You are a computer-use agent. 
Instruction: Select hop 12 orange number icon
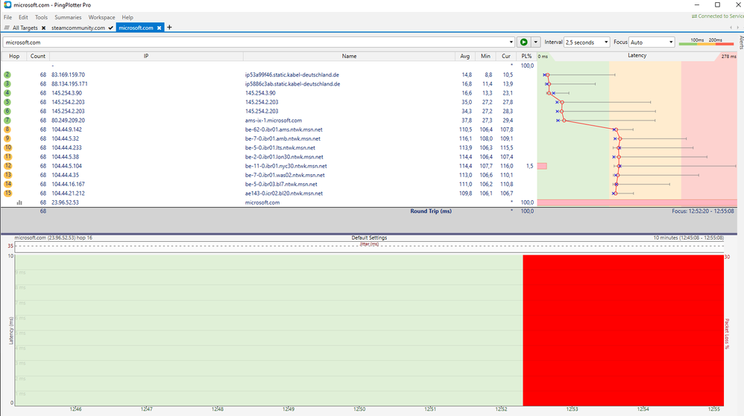(7, 166)
